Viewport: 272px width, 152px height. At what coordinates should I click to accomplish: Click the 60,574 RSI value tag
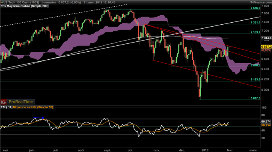266,122
